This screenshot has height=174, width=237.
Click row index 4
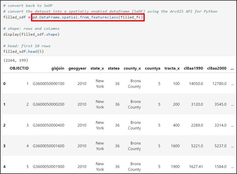coord(4,167)
